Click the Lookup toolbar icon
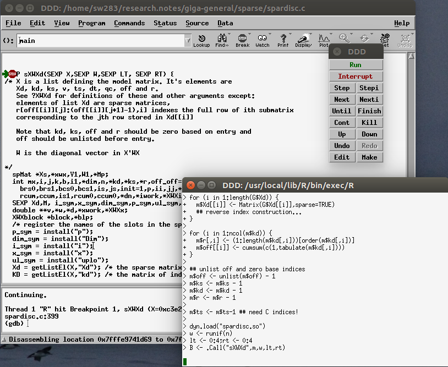This screenshot has height=367, width=448. coord(201,41)
